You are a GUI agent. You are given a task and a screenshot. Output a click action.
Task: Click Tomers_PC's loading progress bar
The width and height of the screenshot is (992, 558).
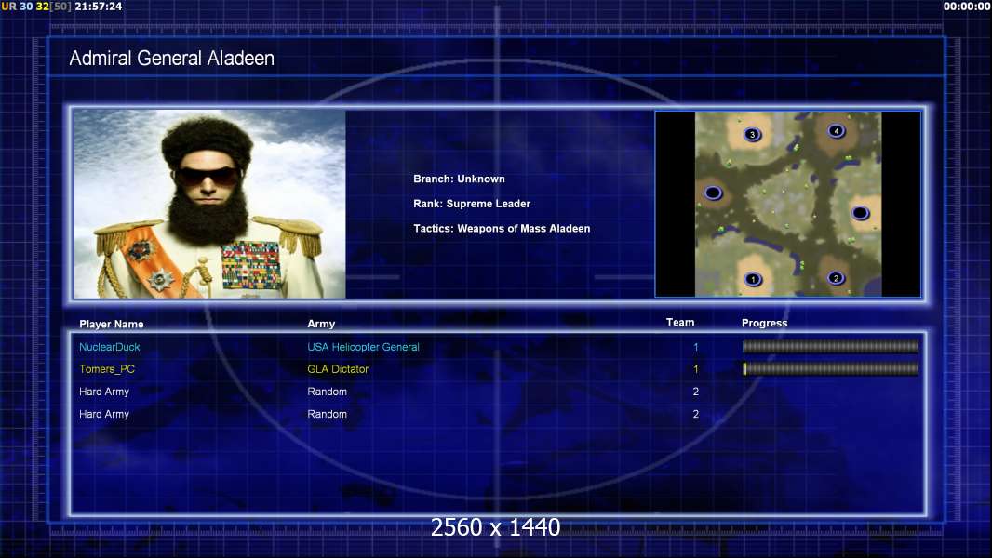(x=830, y=369)
